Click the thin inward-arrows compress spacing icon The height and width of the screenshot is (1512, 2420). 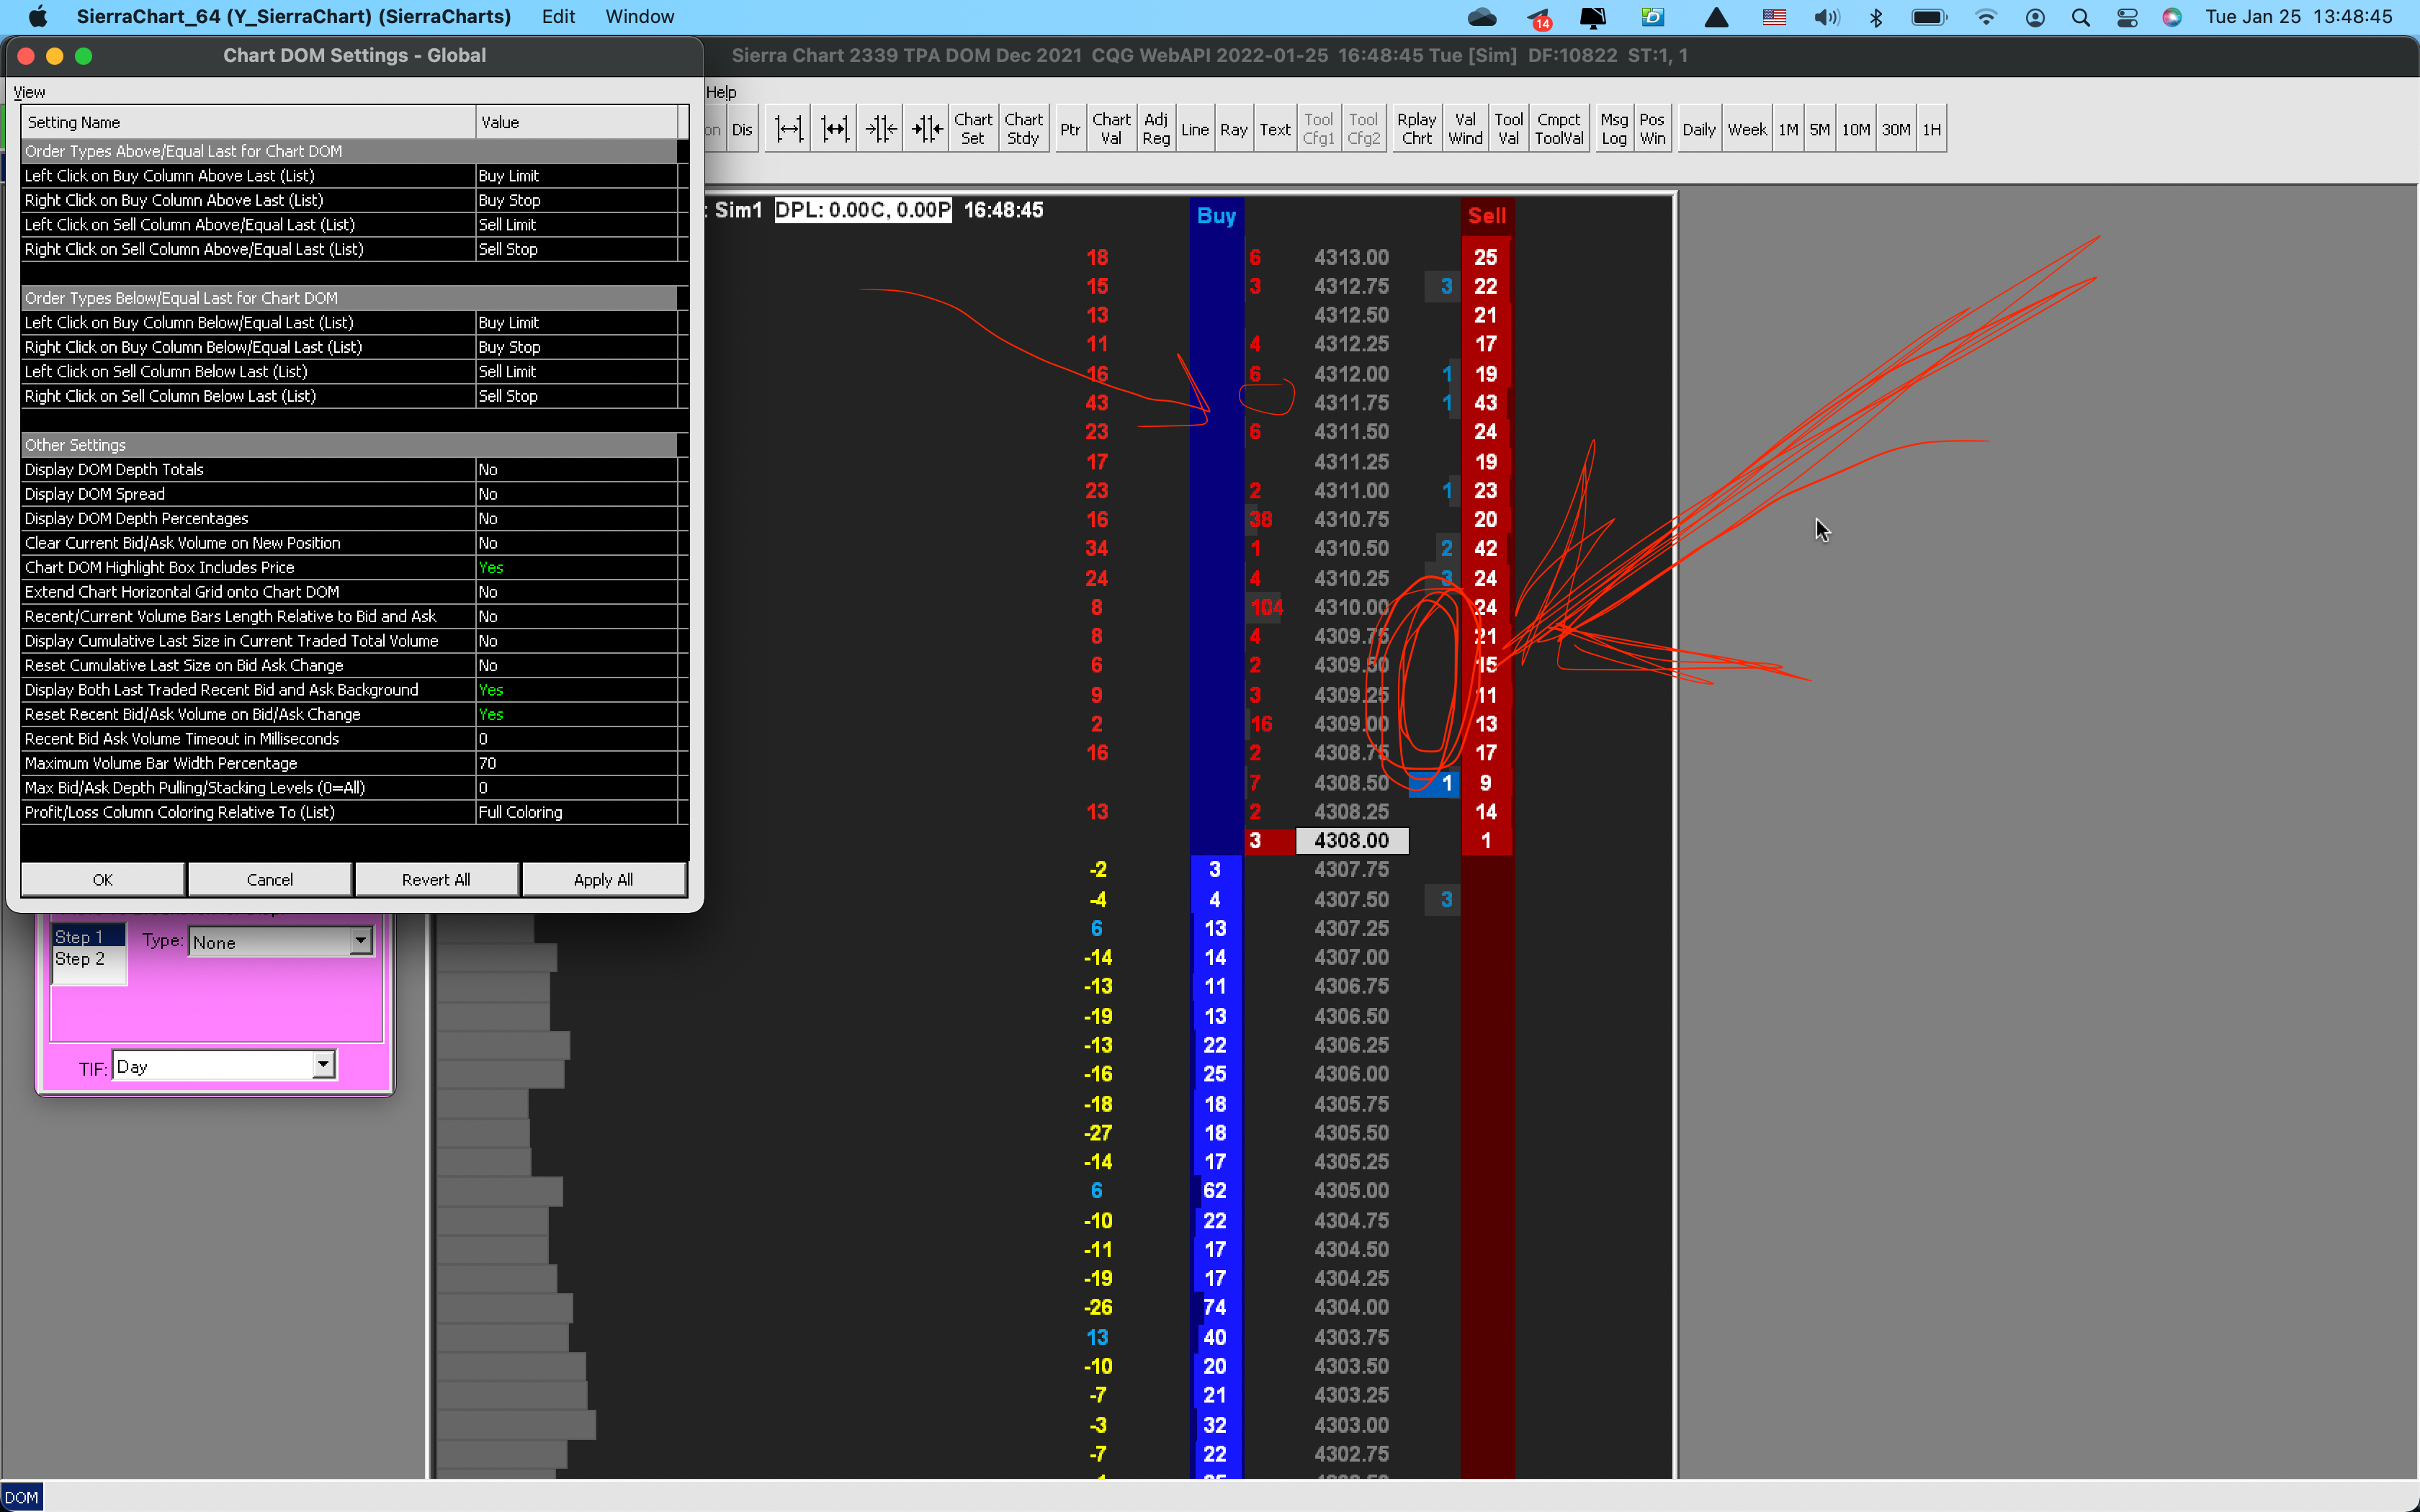pyautogui.click(x=881, y=129)
